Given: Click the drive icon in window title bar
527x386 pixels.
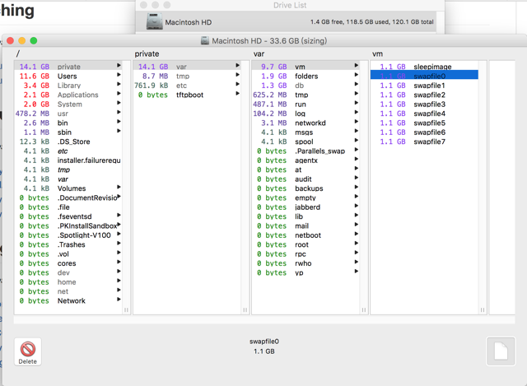Looking at the screenshot, I should click(x=205, y=40).
